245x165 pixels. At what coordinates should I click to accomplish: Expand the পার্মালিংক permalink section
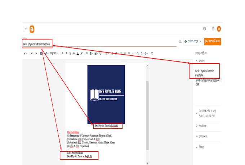197,126
